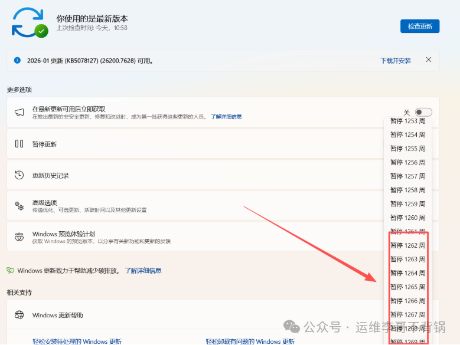Open 了解详细信息 link about carbon emissions
This screenshot has height=345, width=460.
[143, 270]
